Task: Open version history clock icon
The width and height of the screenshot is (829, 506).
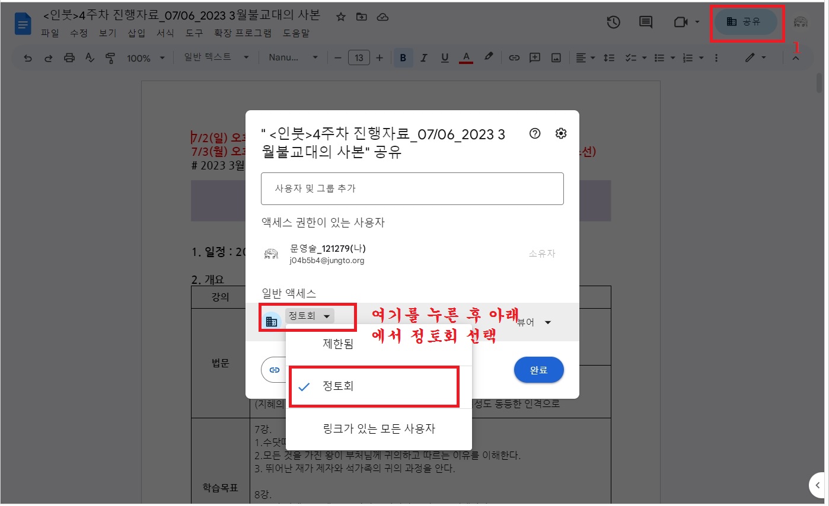Action: 614,22
